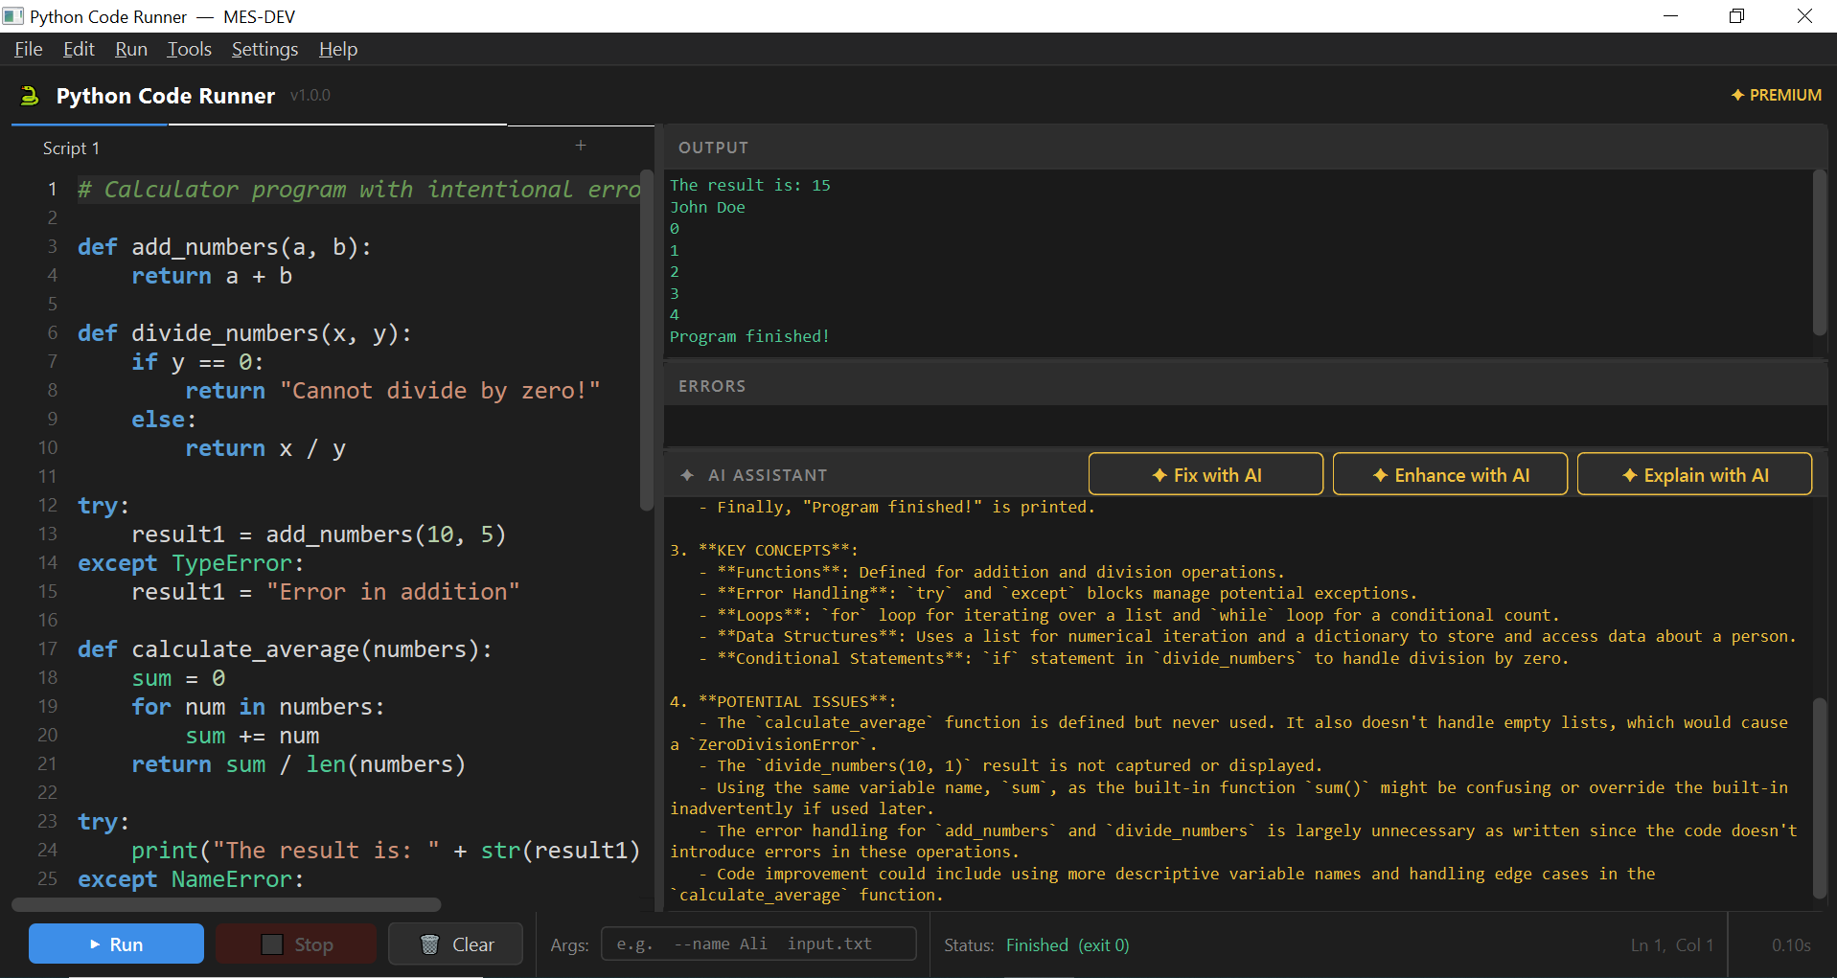Click the 0.10s execution time

(1791, 945)
